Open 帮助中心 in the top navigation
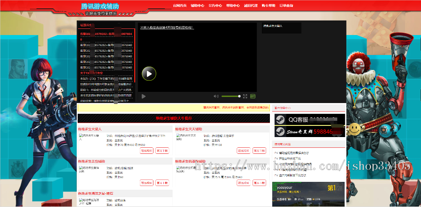The height and width of the screenshot is (207, 421). coord(233,5)
